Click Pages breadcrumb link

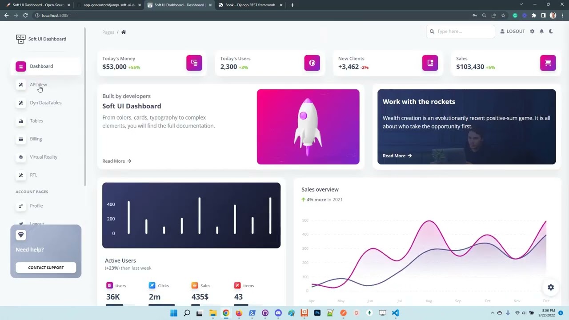coord(108,32)
